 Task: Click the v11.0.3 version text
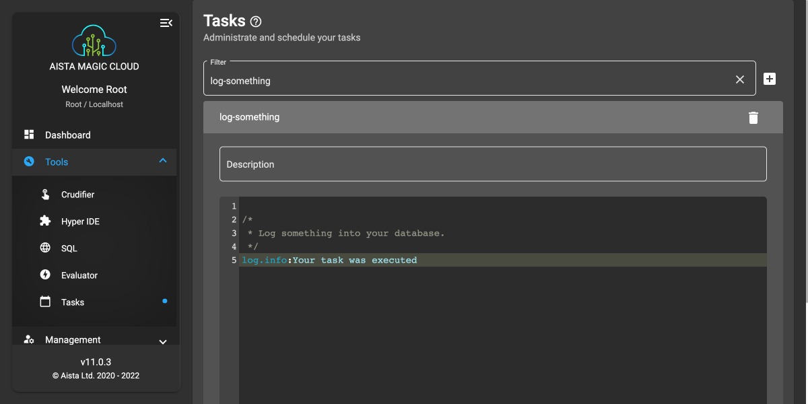[96, 362]
